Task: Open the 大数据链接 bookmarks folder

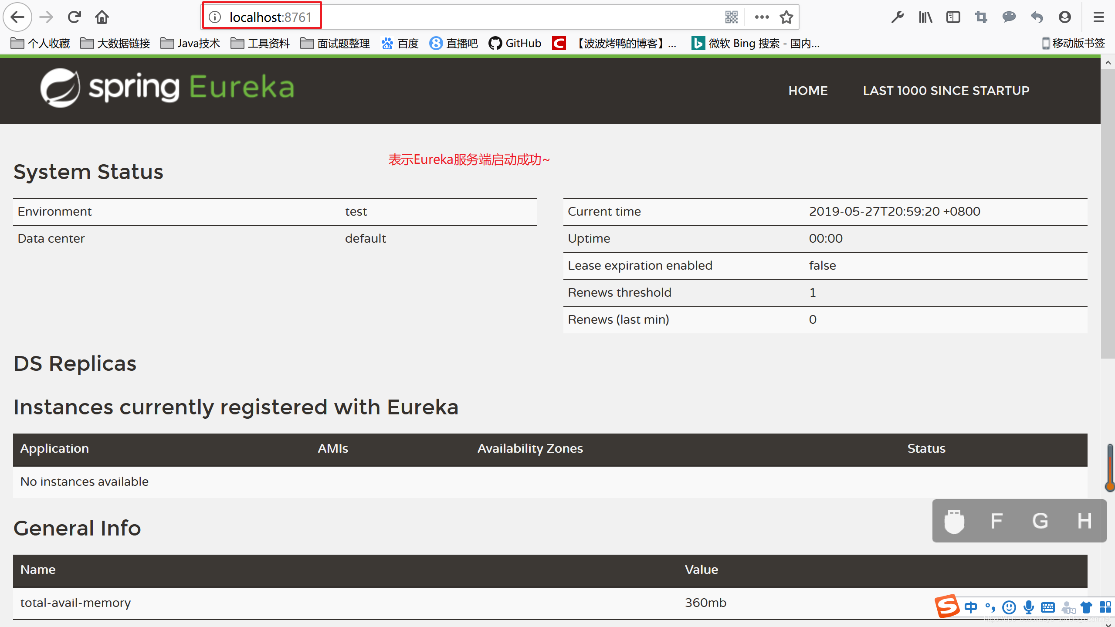Action: [115, 43]
